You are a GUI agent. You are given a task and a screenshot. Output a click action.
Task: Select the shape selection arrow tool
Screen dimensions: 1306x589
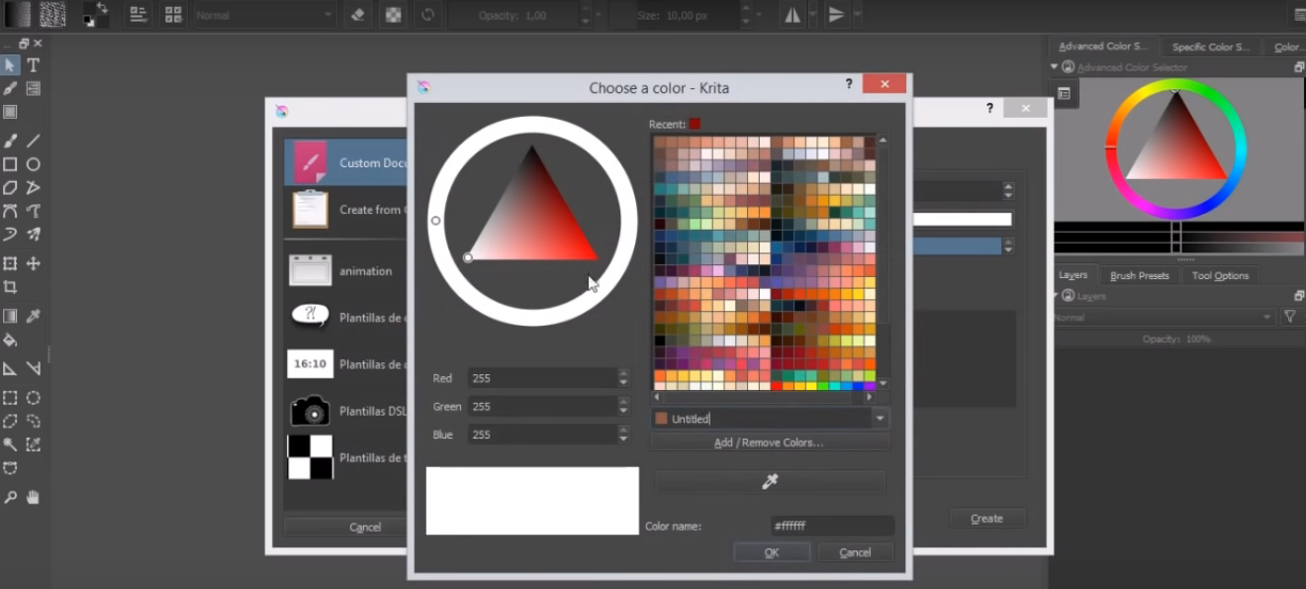click(x=10, y=65)
